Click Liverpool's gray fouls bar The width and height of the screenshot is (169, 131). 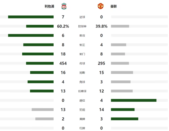(43, 110)
